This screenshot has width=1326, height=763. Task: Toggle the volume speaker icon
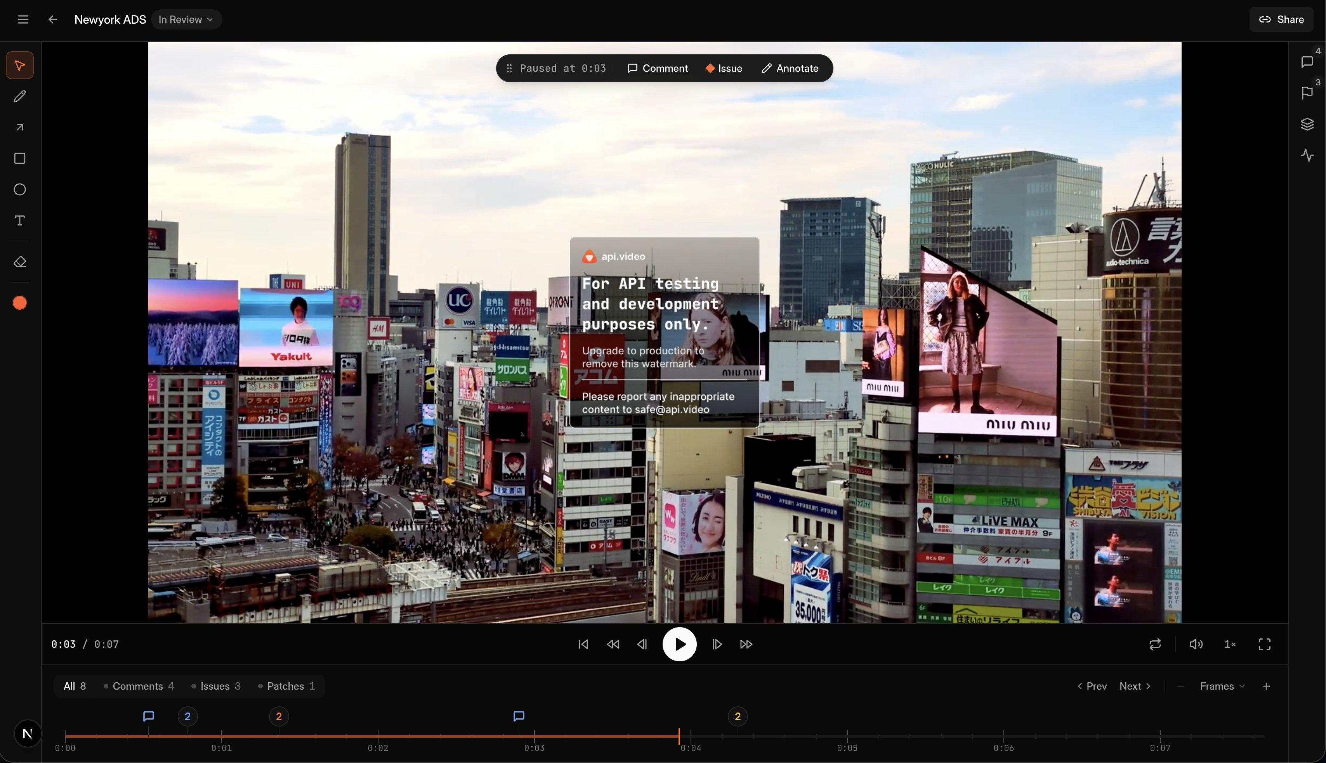[x=1196, y=644]
